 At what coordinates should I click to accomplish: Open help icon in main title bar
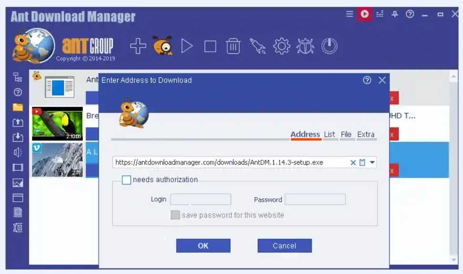[410, 14]
